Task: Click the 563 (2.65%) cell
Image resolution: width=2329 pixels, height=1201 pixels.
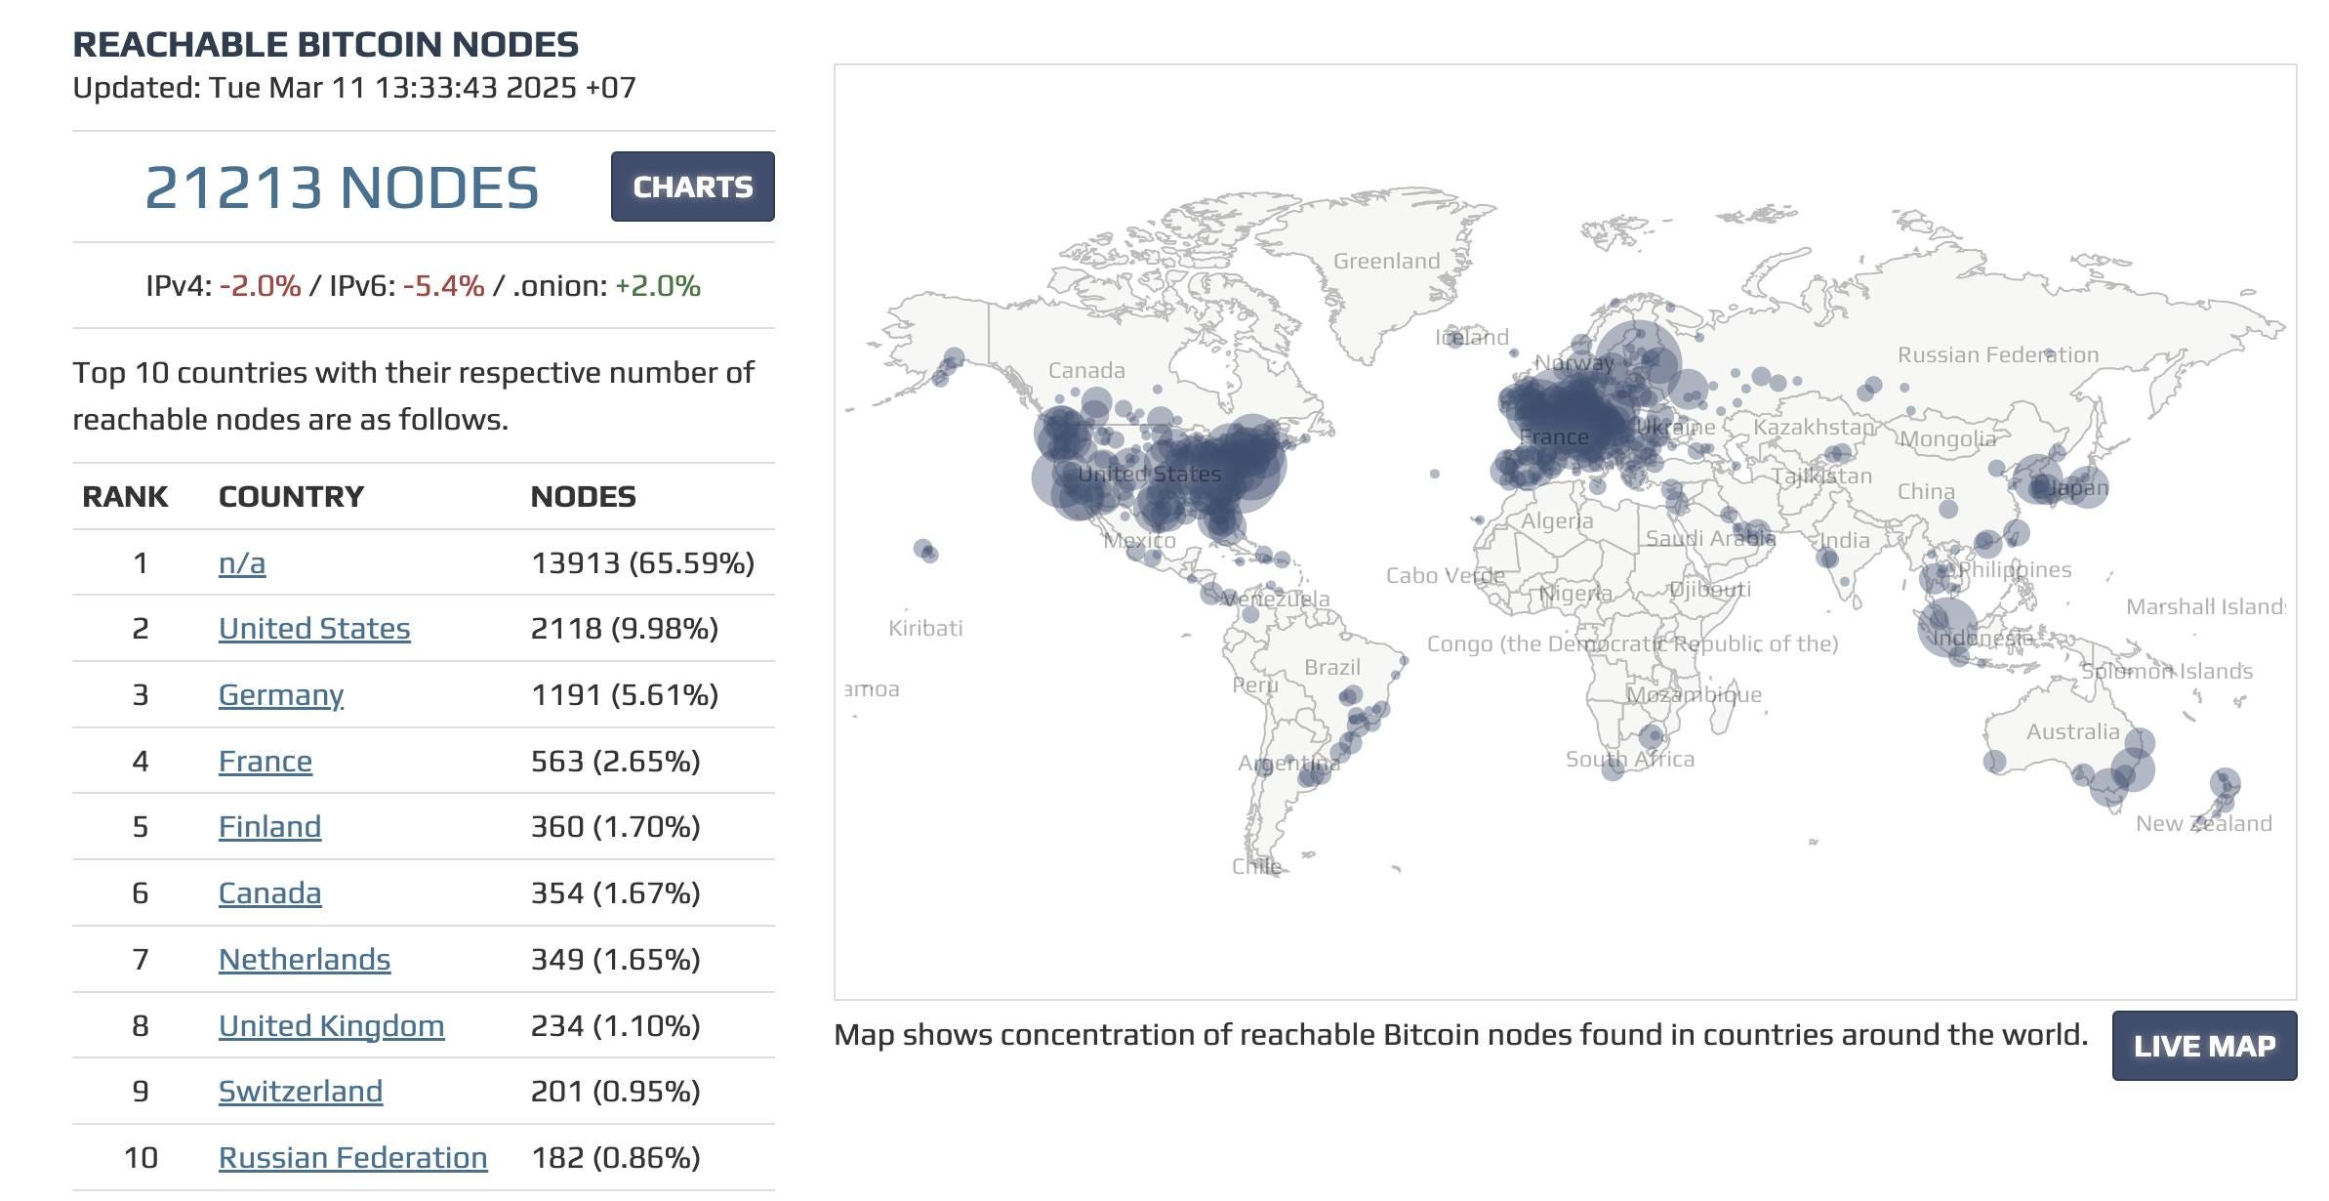Action: coord(616,761)
